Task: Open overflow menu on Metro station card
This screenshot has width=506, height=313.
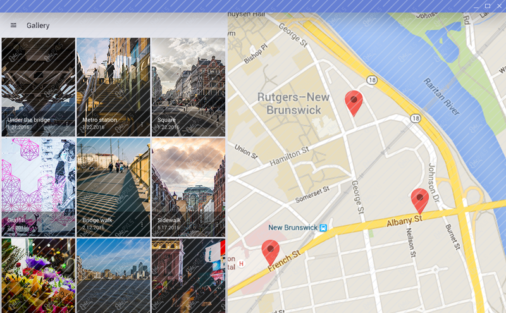Action: tap(142, 124)
